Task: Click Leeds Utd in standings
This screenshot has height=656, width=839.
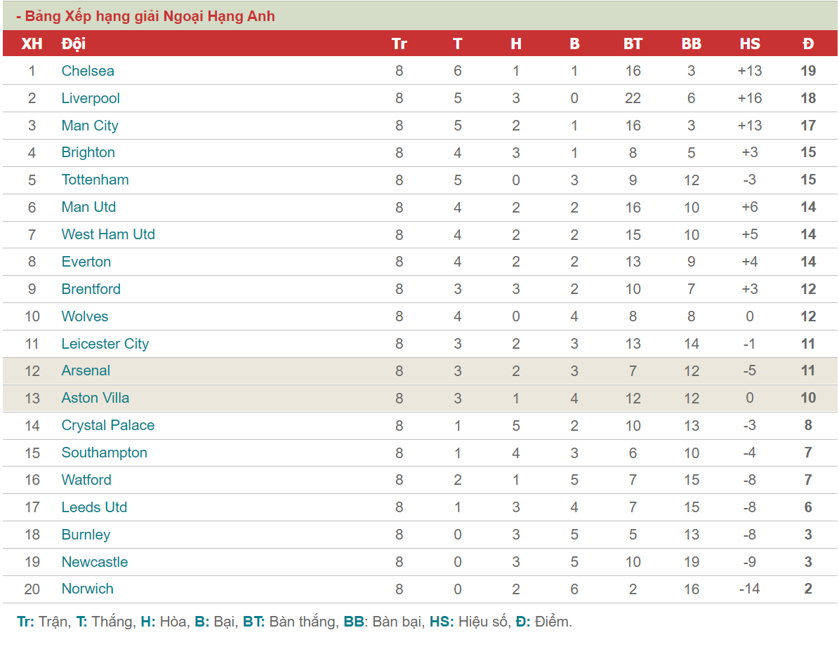Action: coord(94,507)
